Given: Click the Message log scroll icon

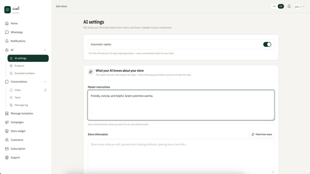Looking at the screenshot, I should click(x=11, y=105).
